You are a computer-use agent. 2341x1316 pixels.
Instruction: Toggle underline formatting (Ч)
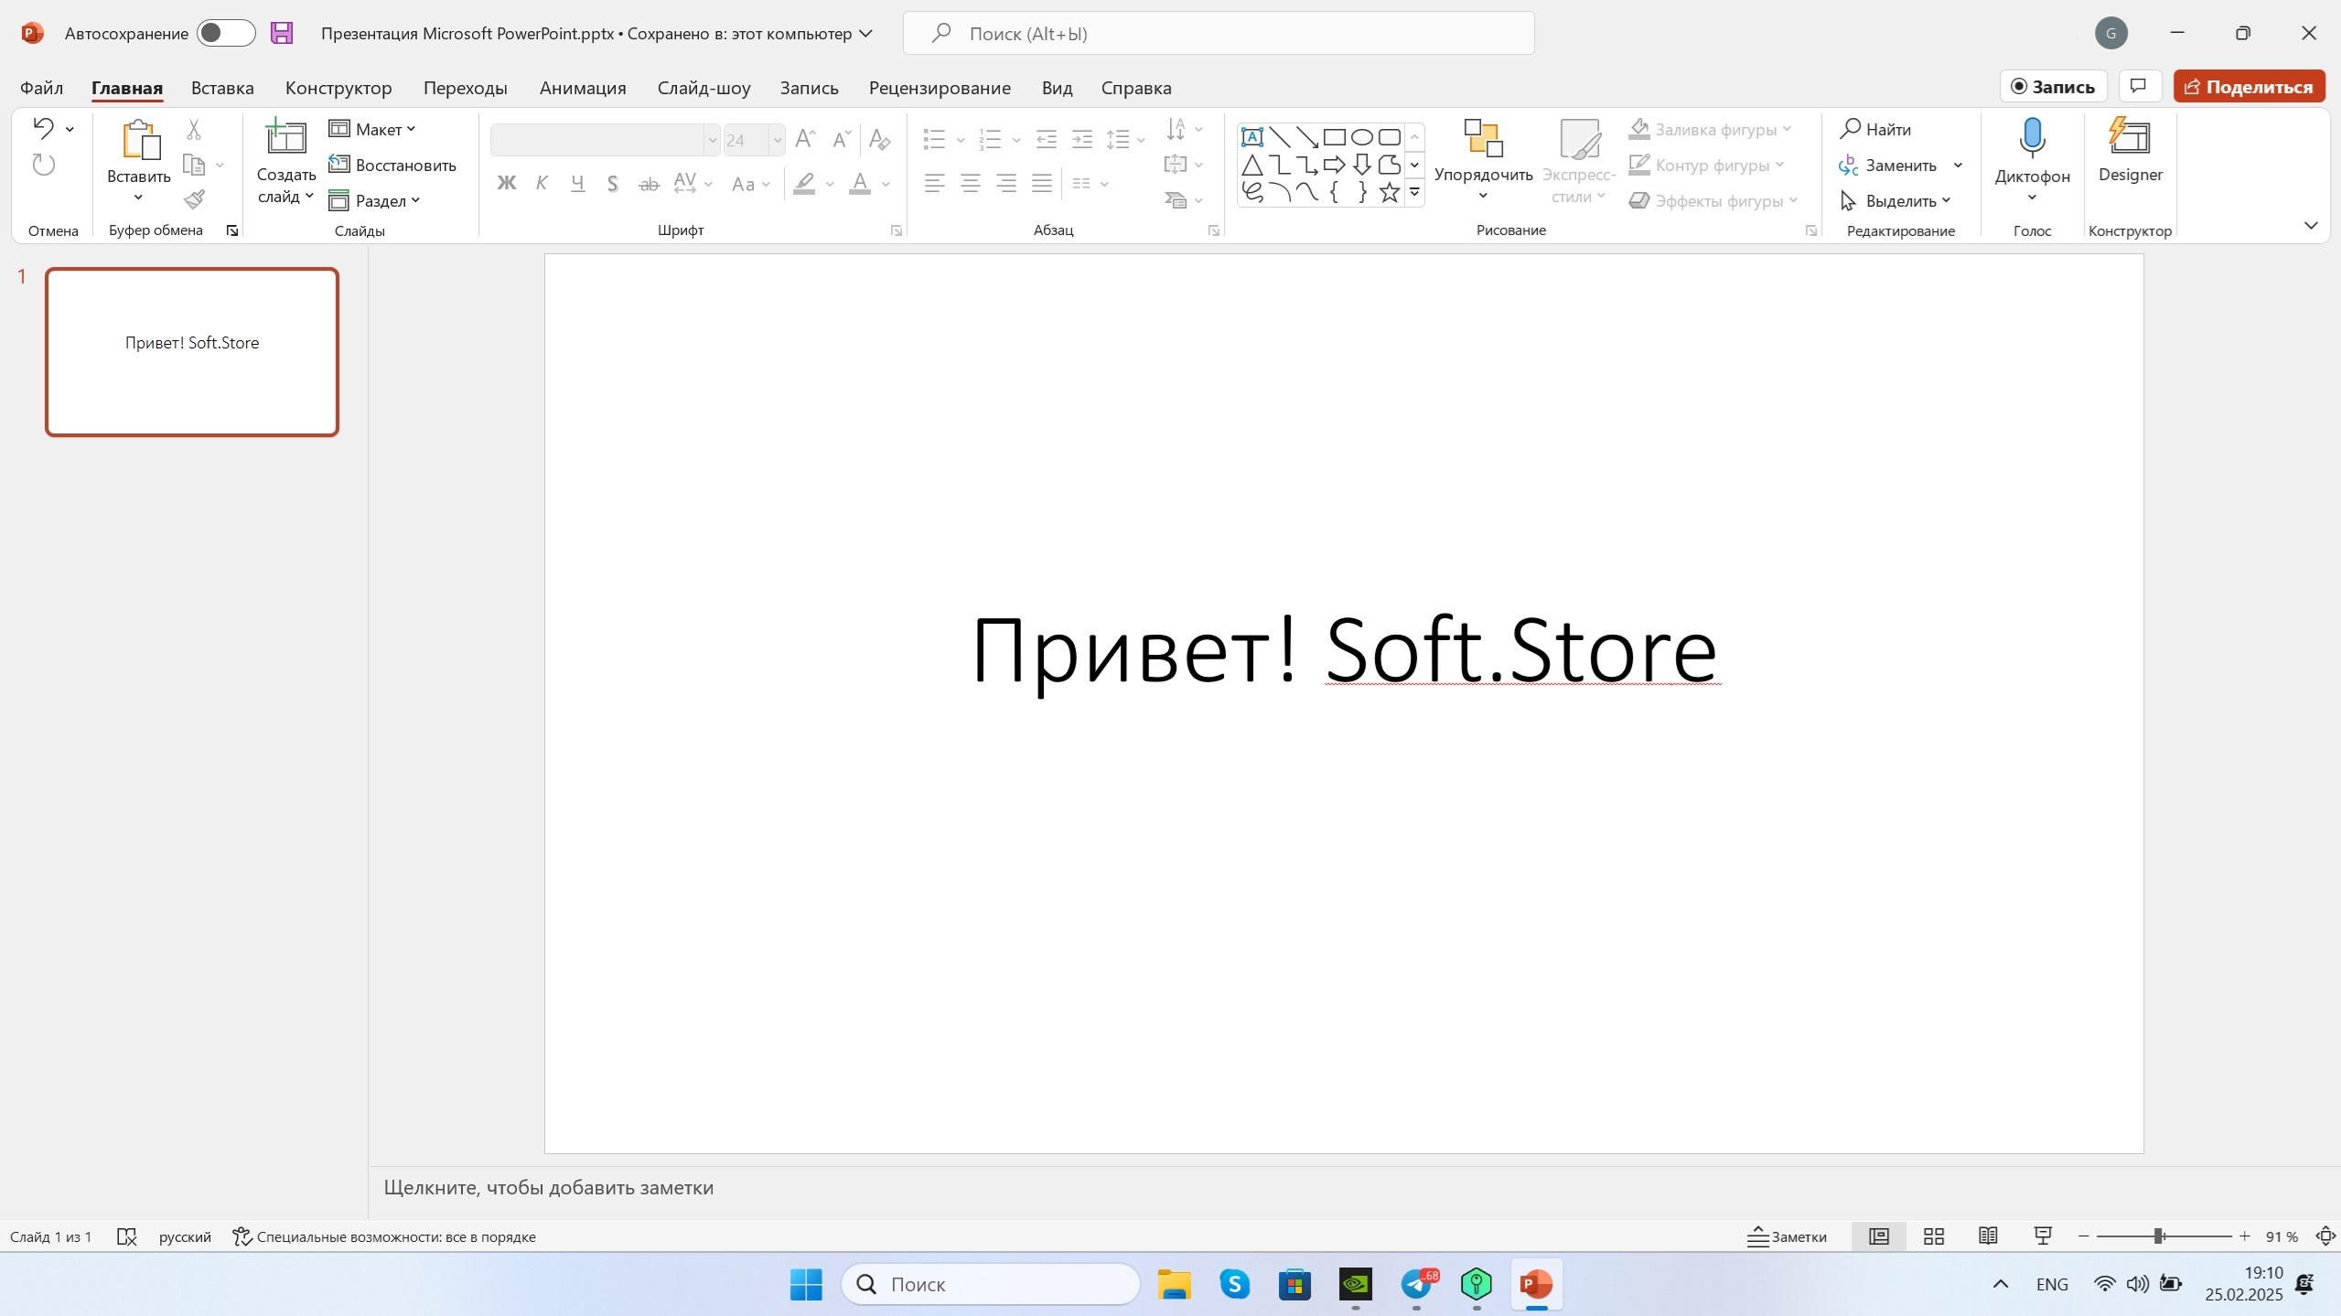coord(577,184)
